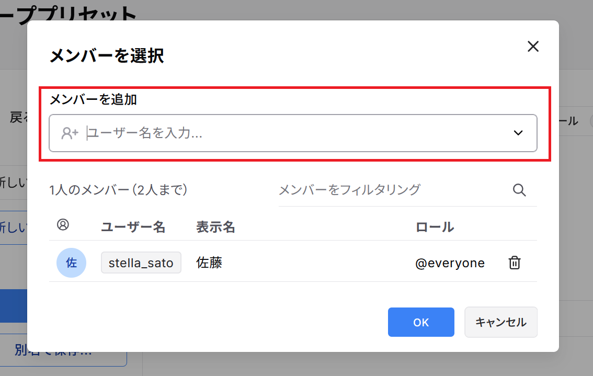
Task: Click the 佐 avatar circle
Action: (72, 263)
